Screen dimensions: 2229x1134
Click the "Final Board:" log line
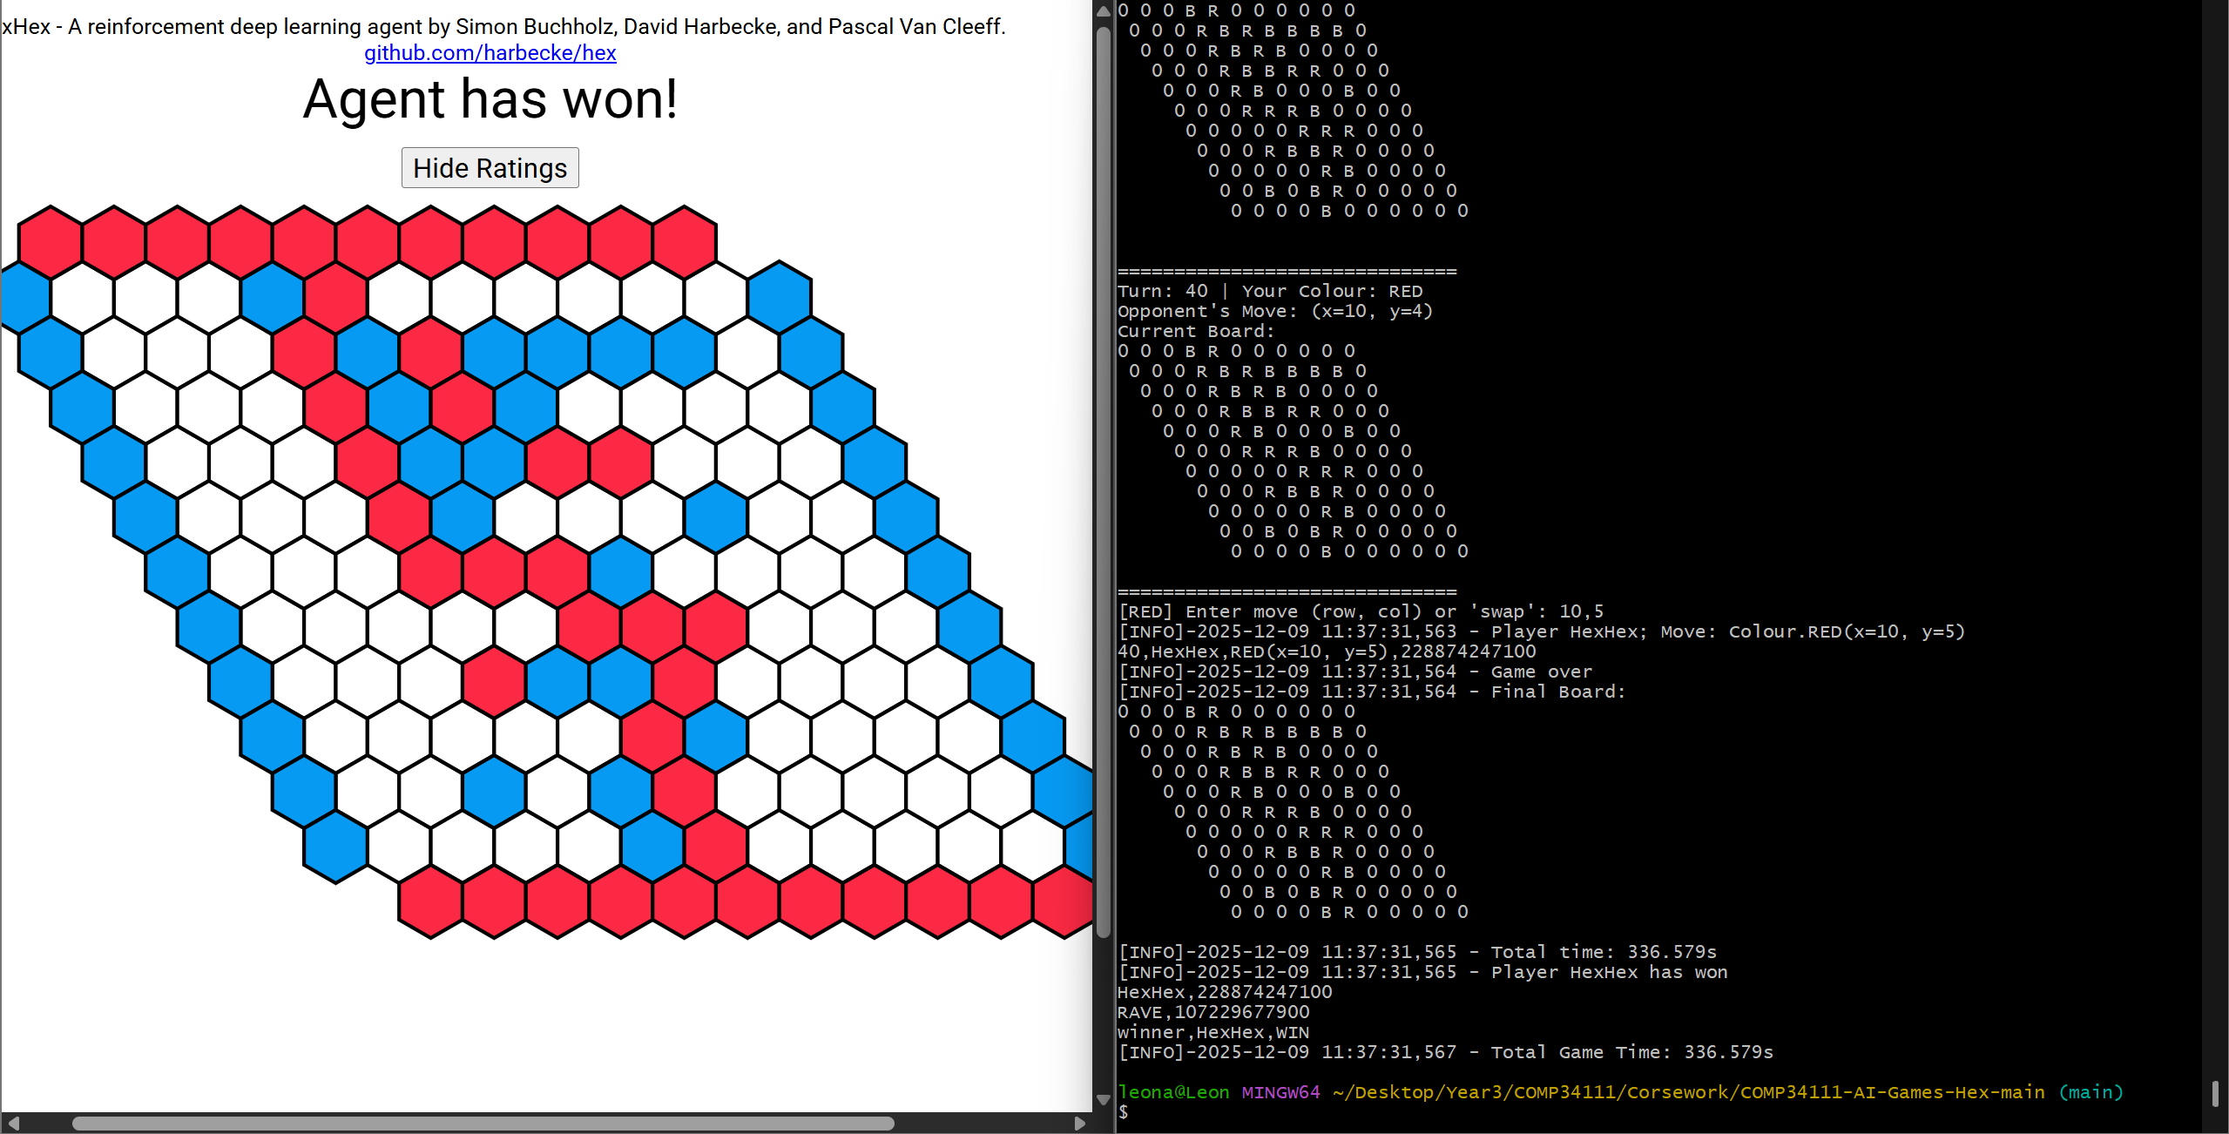[x=1372, y=692]
